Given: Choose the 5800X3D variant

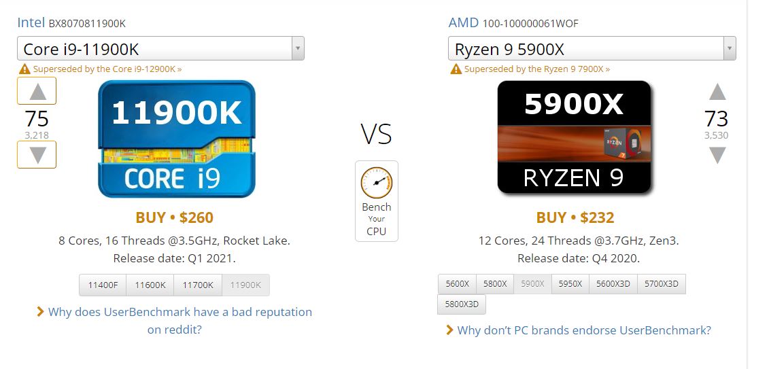Looking at the screenshot, I should click(462, 304).
